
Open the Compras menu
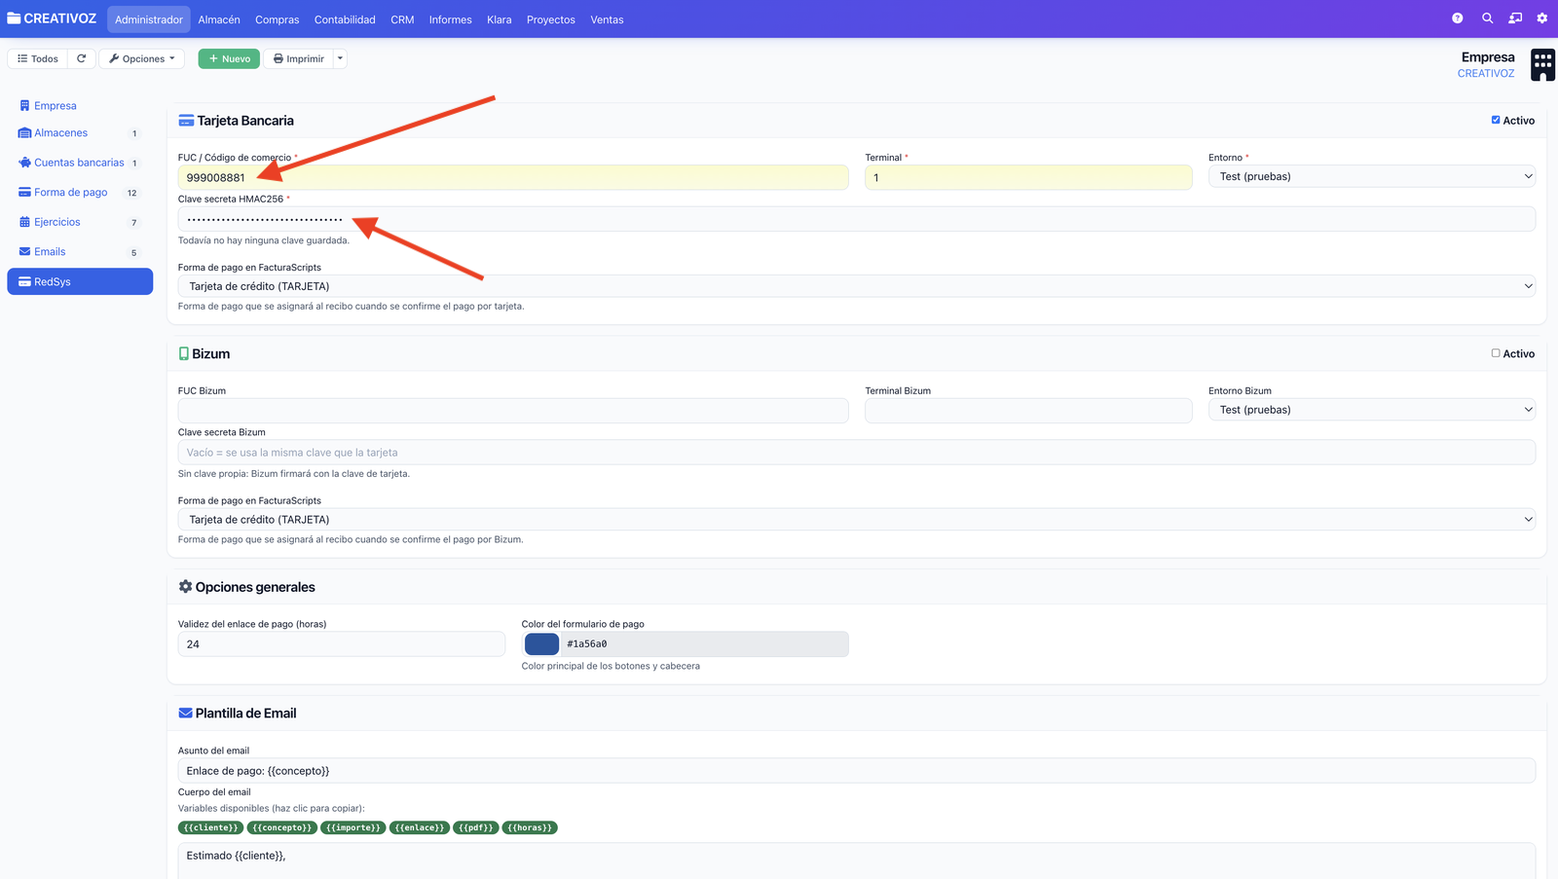click(278, 19)
